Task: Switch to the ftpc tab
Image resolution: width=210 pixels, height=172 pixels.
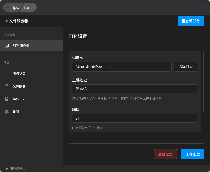Action: pyautogui.click(x=12, y=7)
